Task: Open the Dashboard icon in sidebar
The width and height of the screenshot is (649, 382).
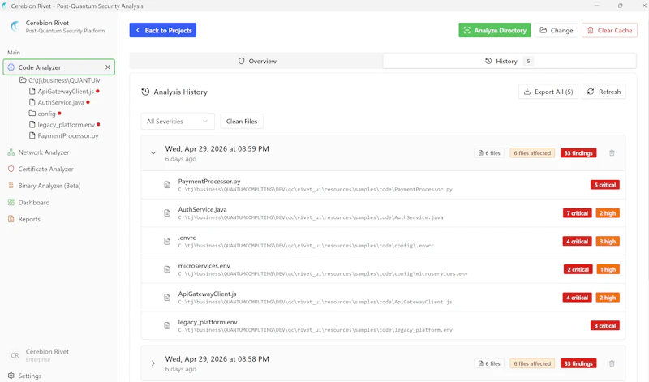Action: coord(11,203)
